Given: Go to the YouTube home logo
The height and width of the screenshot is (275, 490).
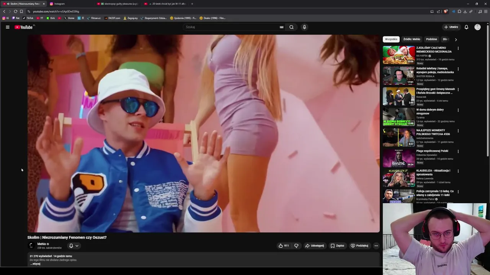Looking at the screenshot, I should [x=24, y=27].
